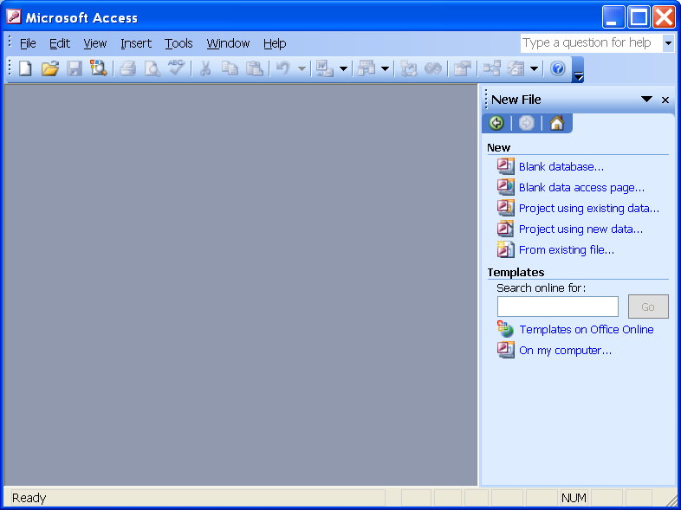Open the Analyze dropdown arrow
Screen dimensions: 681x510
pyautogui.click(x=385, y=68)
